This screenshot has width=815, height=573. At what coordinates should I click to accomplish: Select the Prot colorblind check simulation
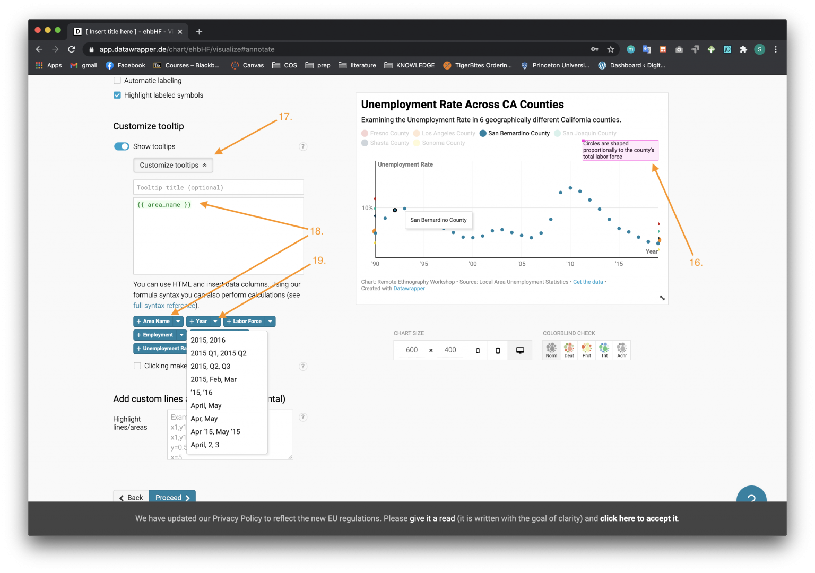pos(586,350)
